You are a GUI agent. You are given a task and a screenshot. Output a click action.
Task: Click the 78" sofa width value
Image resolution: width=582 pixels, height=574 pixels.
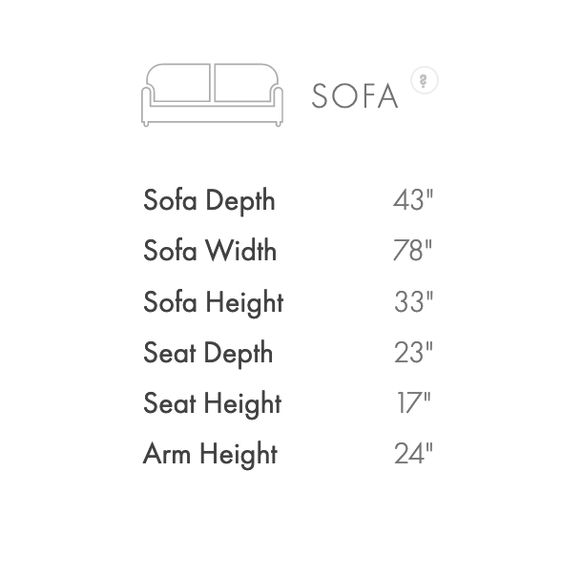click(413, 251)
